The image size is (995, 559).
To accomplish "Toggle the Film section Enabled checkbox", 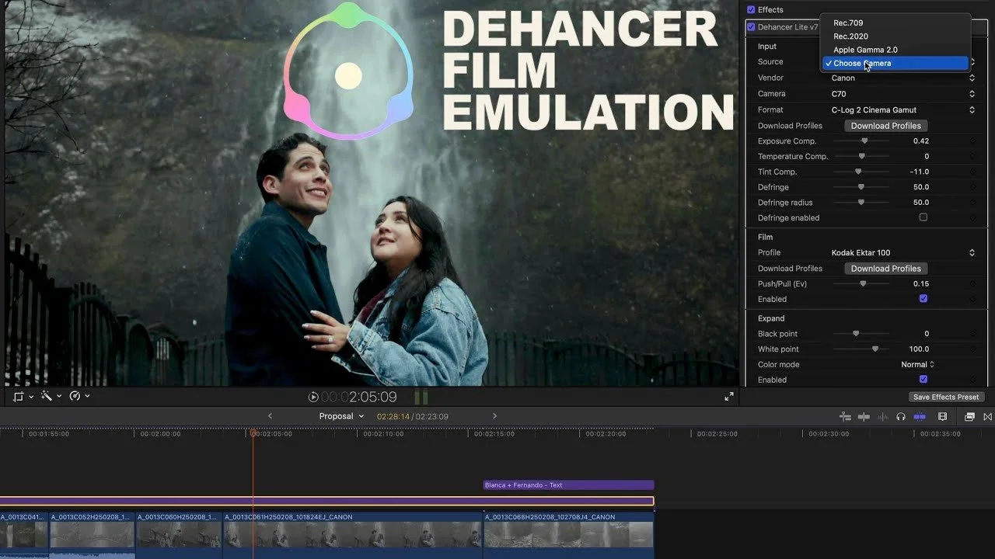I will (923, 299).
